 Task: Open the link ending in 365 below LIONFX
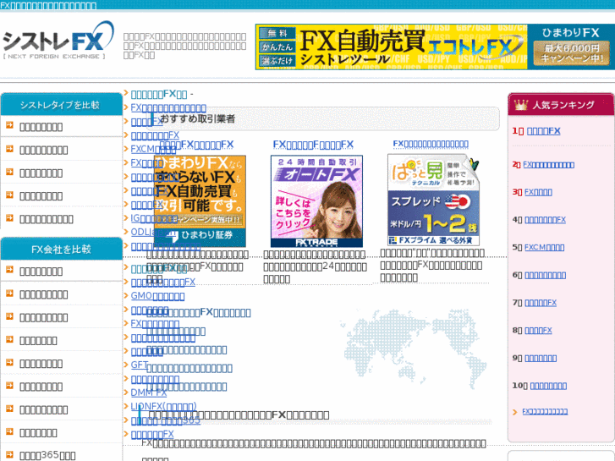[166, 420]
